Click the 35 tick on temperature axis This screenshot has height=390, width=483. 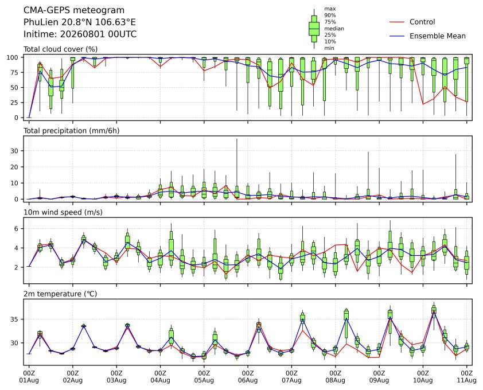15,319
